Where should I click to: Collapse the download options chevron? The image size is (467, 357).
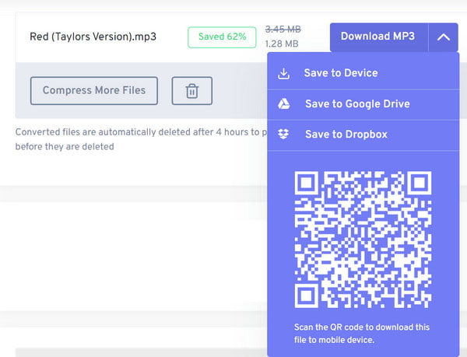click(443, 37)
